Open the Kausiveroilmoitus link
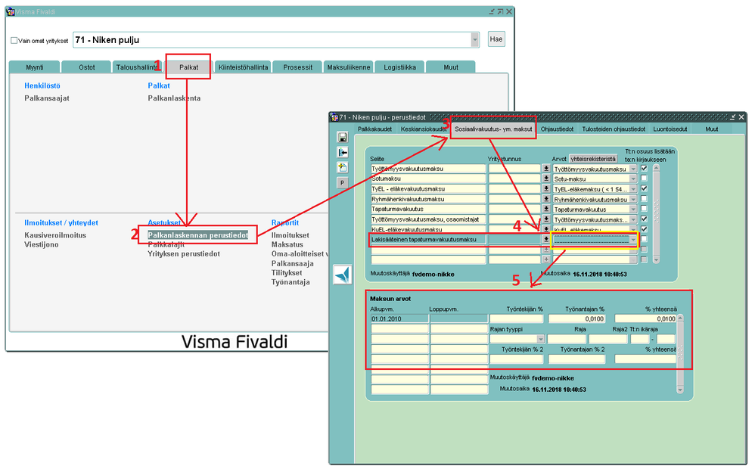This screenshot has height=469, width=755. pos(55,235)
